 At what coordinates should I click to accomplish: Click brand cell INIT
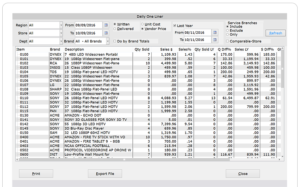point(54,154)
